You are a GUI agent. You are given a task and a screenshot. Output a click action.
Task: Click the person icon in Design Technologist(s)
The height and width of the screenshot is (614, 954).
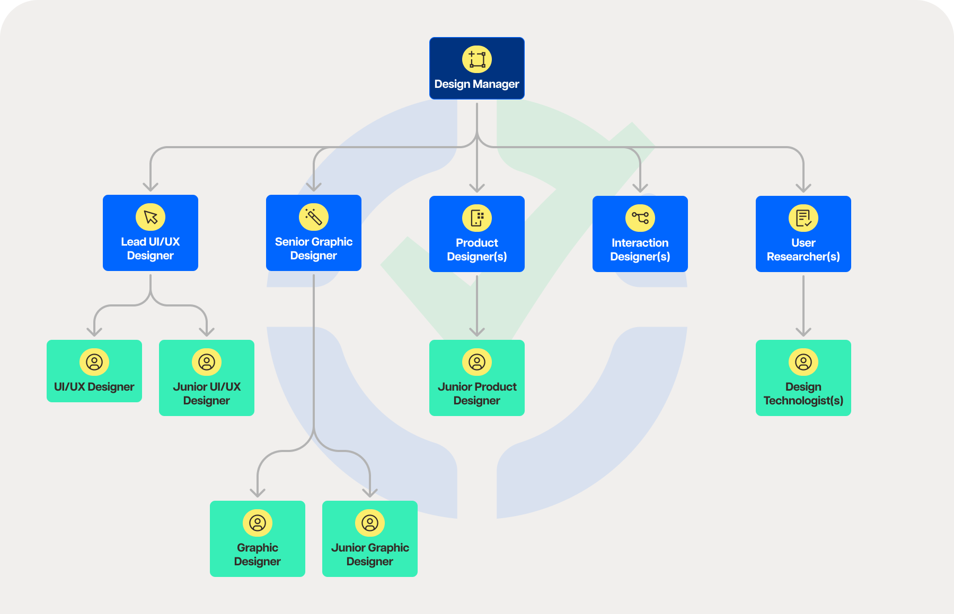tap(803, 362)
